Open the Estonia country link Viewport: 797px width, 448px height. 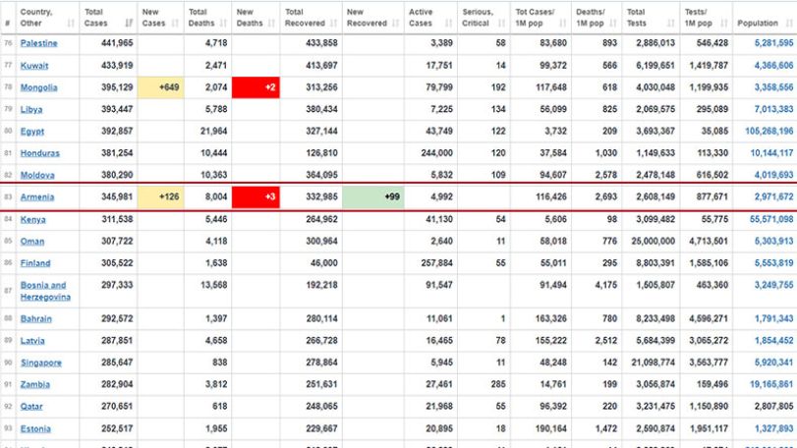click(35, 428)
